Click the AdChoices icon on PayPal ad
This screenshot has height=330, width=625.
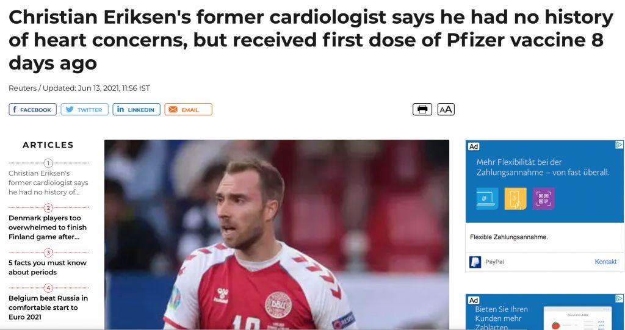click(x=619, y=145)
